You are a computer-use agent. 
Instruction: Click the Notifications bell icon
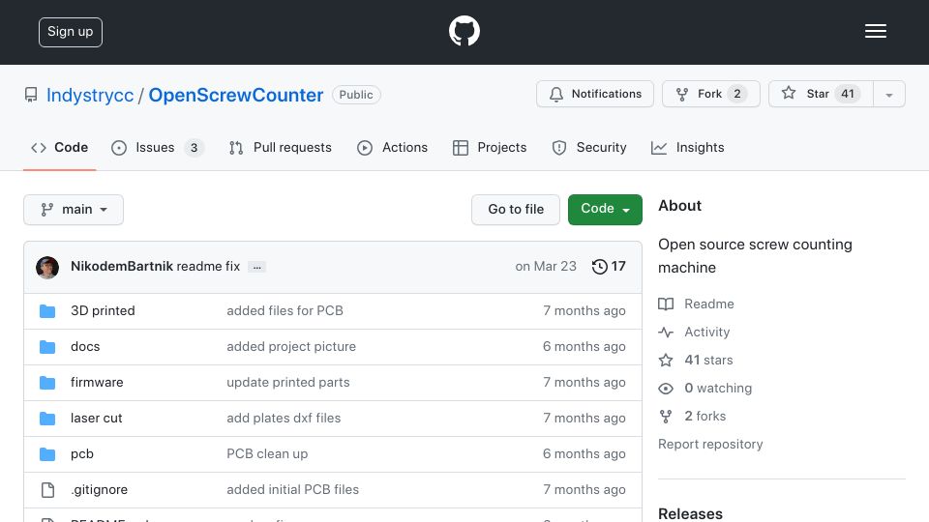[555, 94]
